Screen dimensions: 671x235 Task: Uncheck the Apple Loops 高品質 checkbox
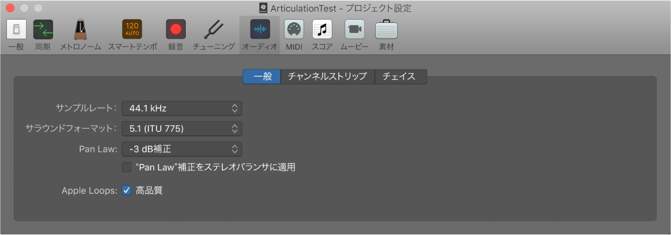126,191
